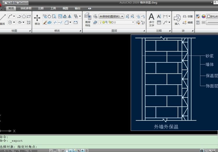Select the Line (直线) drawing tool
The image size is (218, 152).
click(3, 19)
